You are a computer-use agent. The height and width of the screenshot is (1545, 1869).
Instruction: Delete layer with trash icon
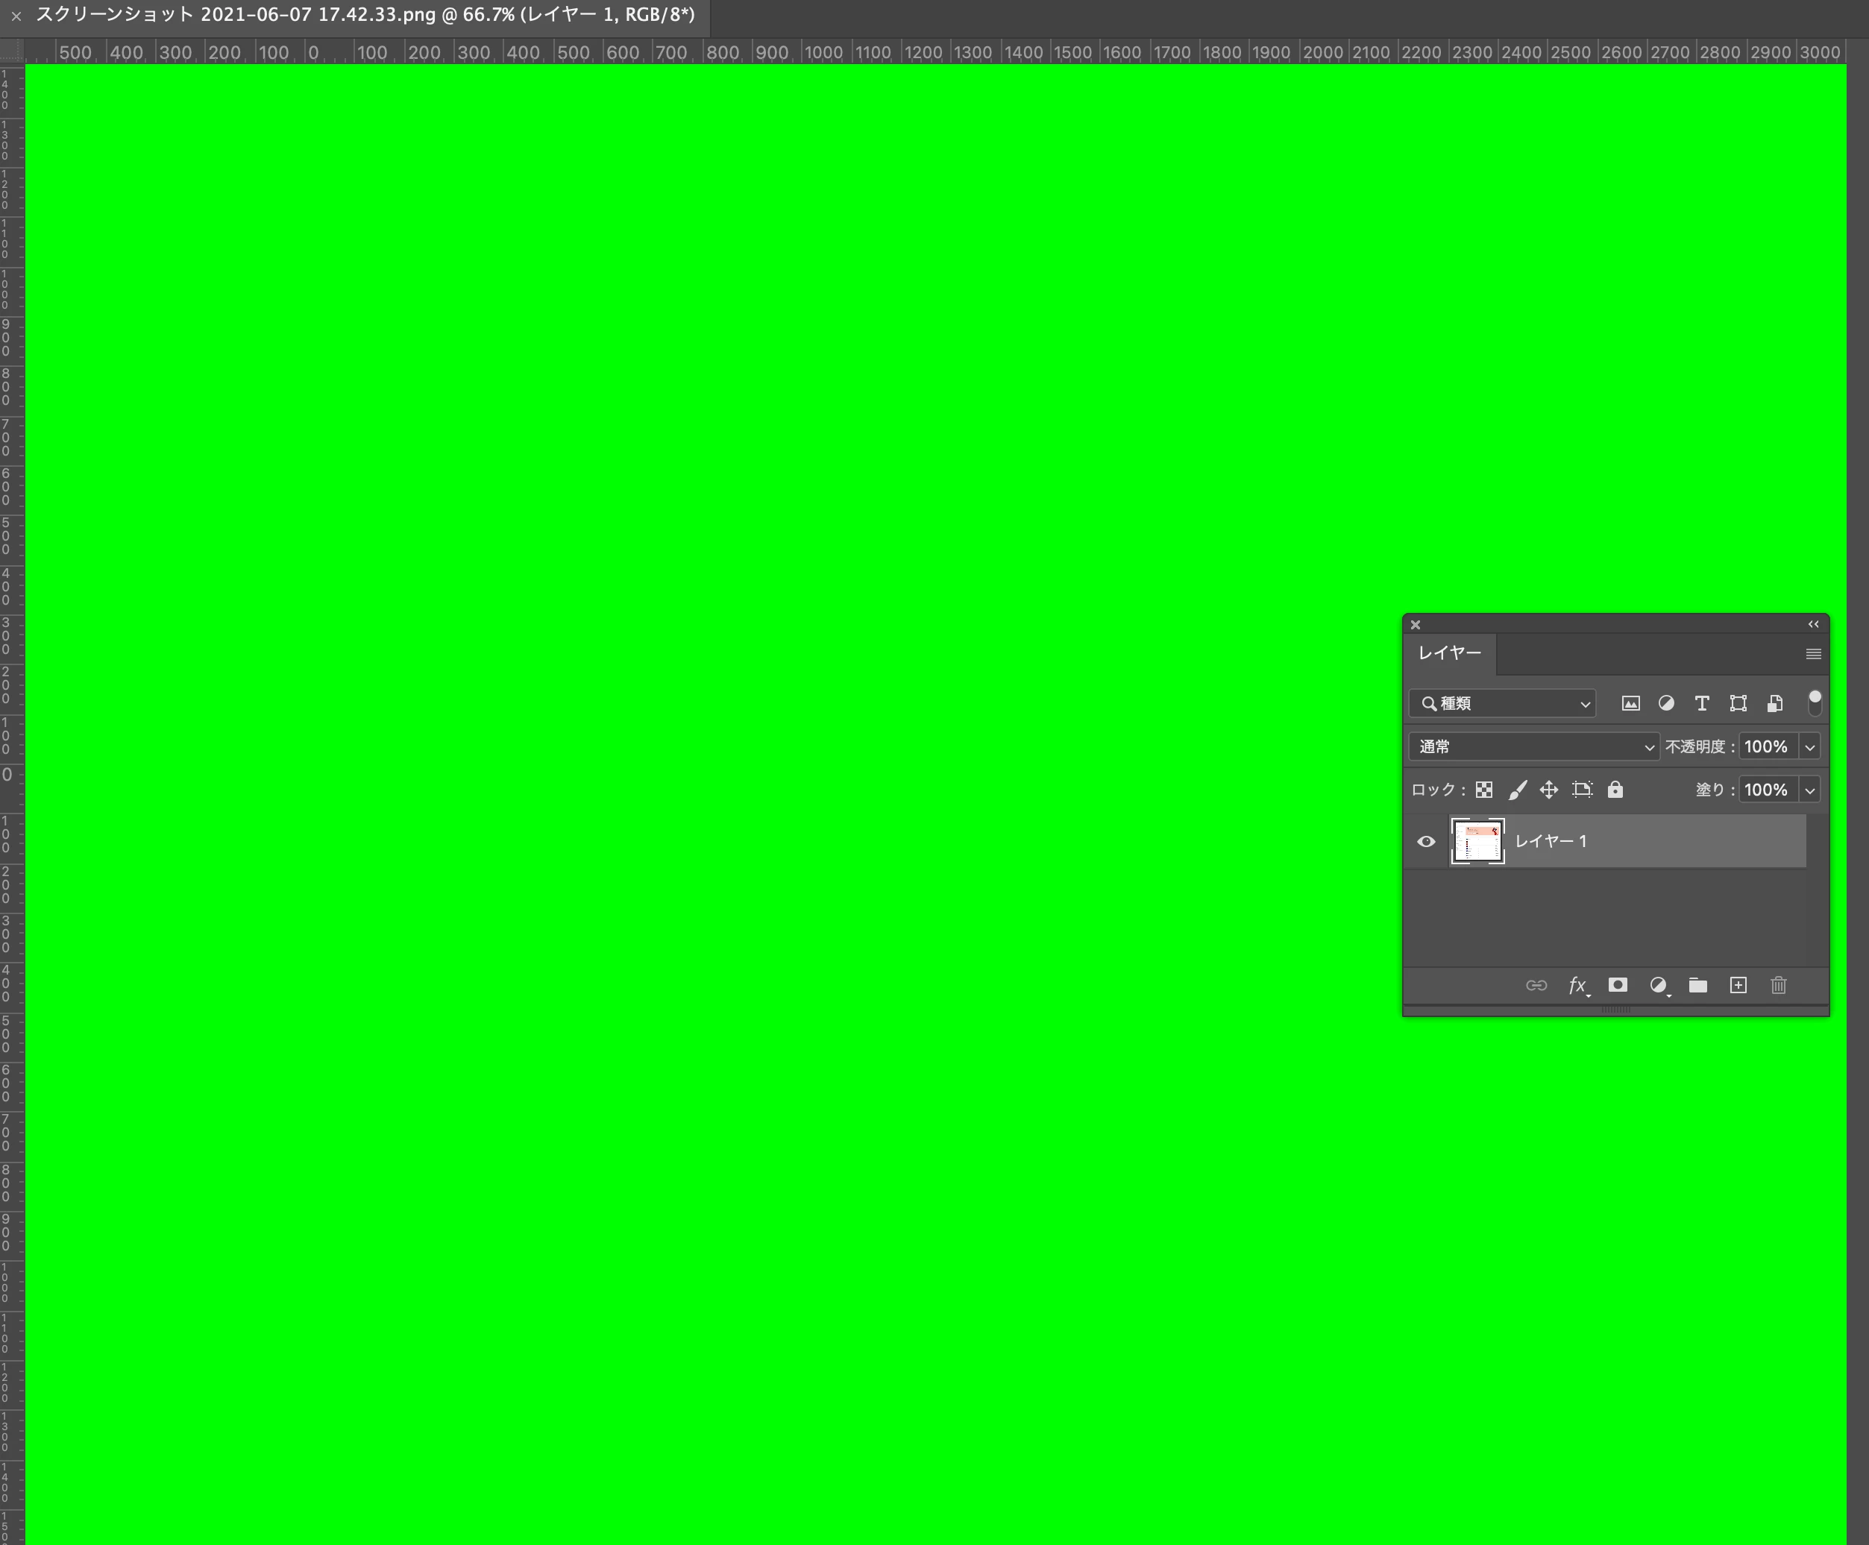tap(1778, 985)
